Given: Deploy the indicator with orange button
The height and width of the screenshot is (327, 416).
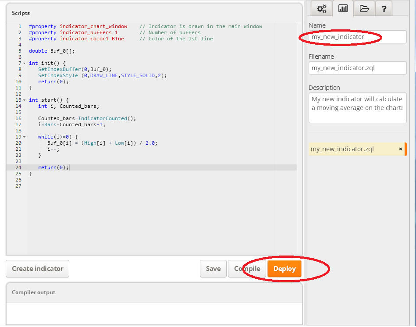Looking at the screenshot, I should [x=284, y=269].
